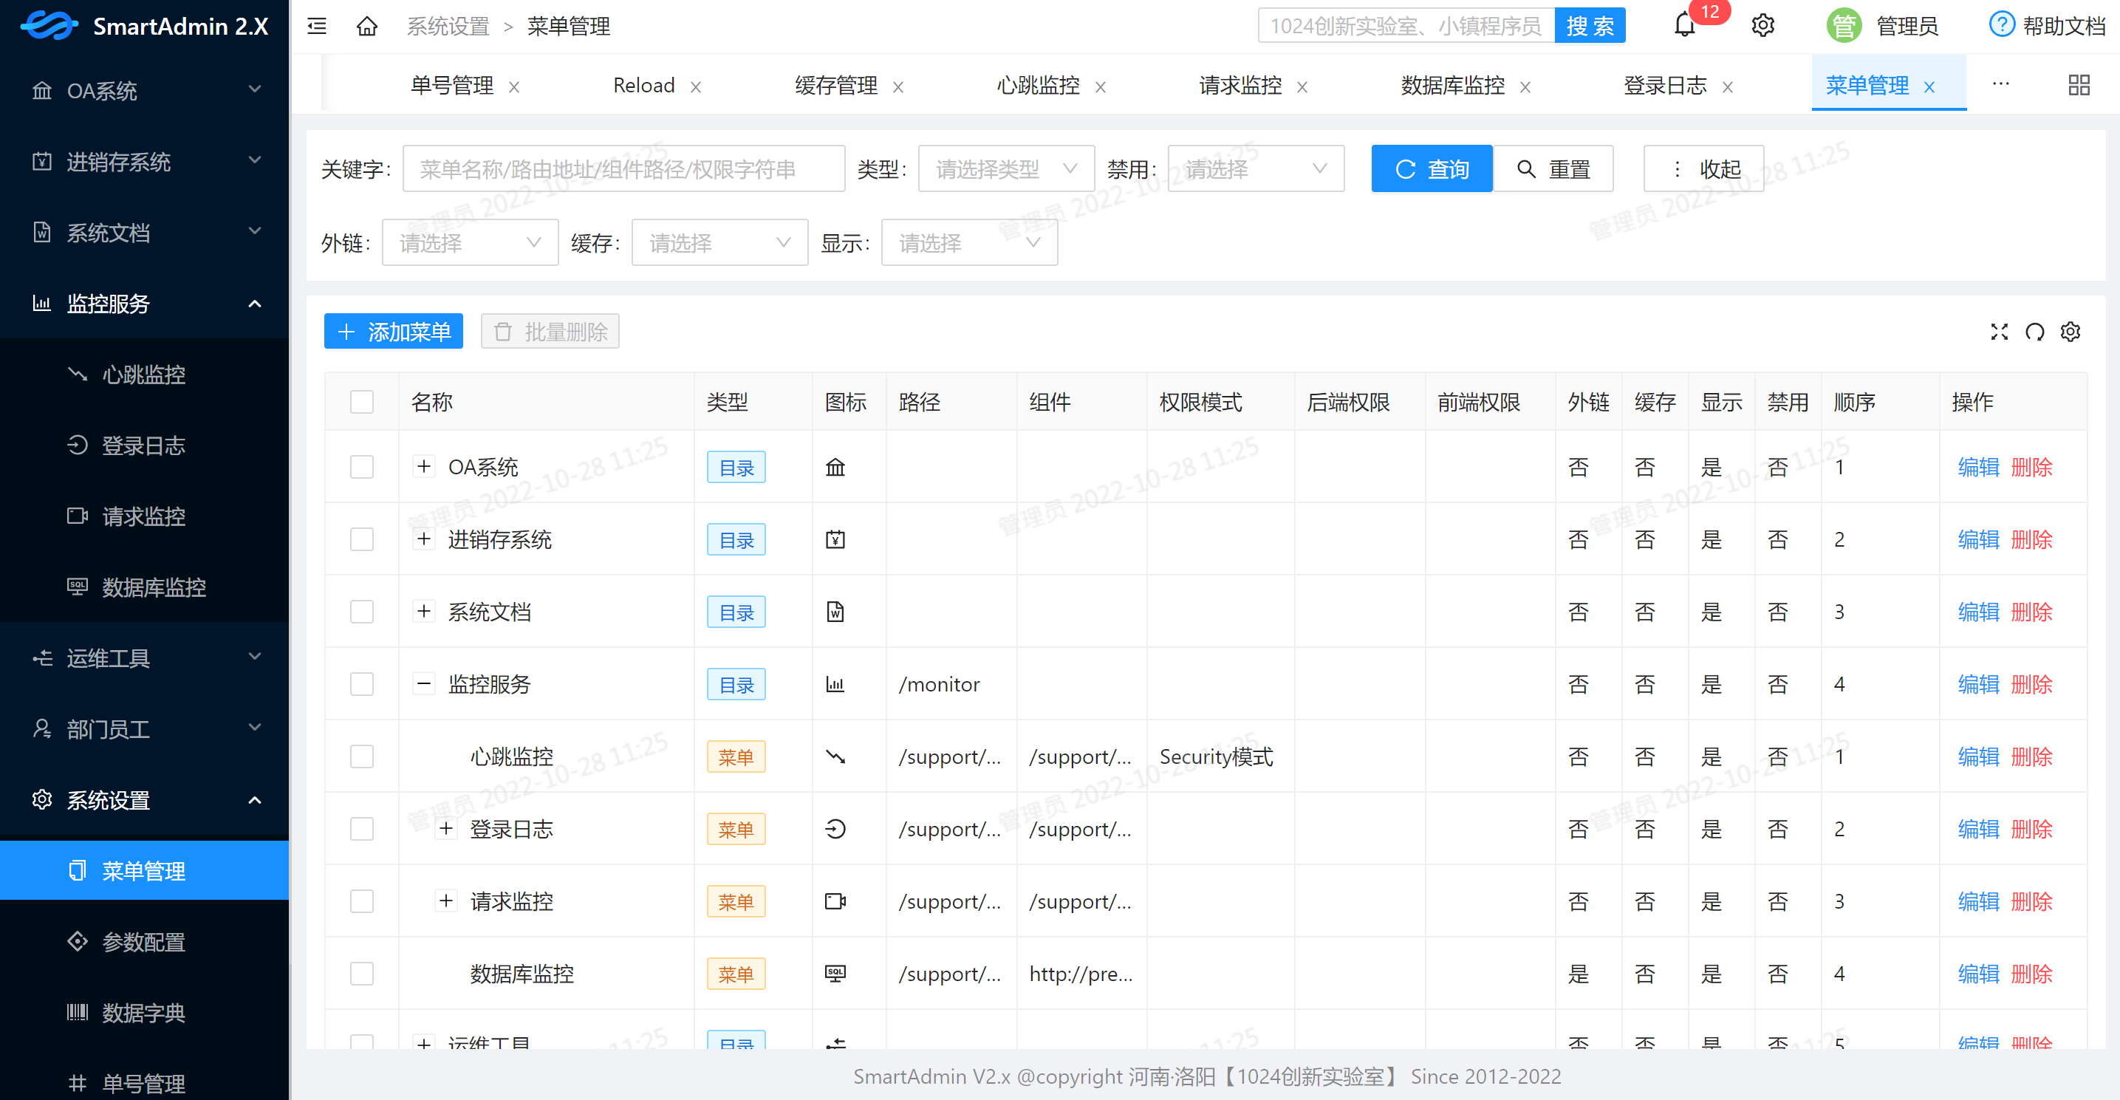The height and width of the screenshot is (1100, 2120).
Task: Open the 类型 type dropdown
Action: 1005,168
